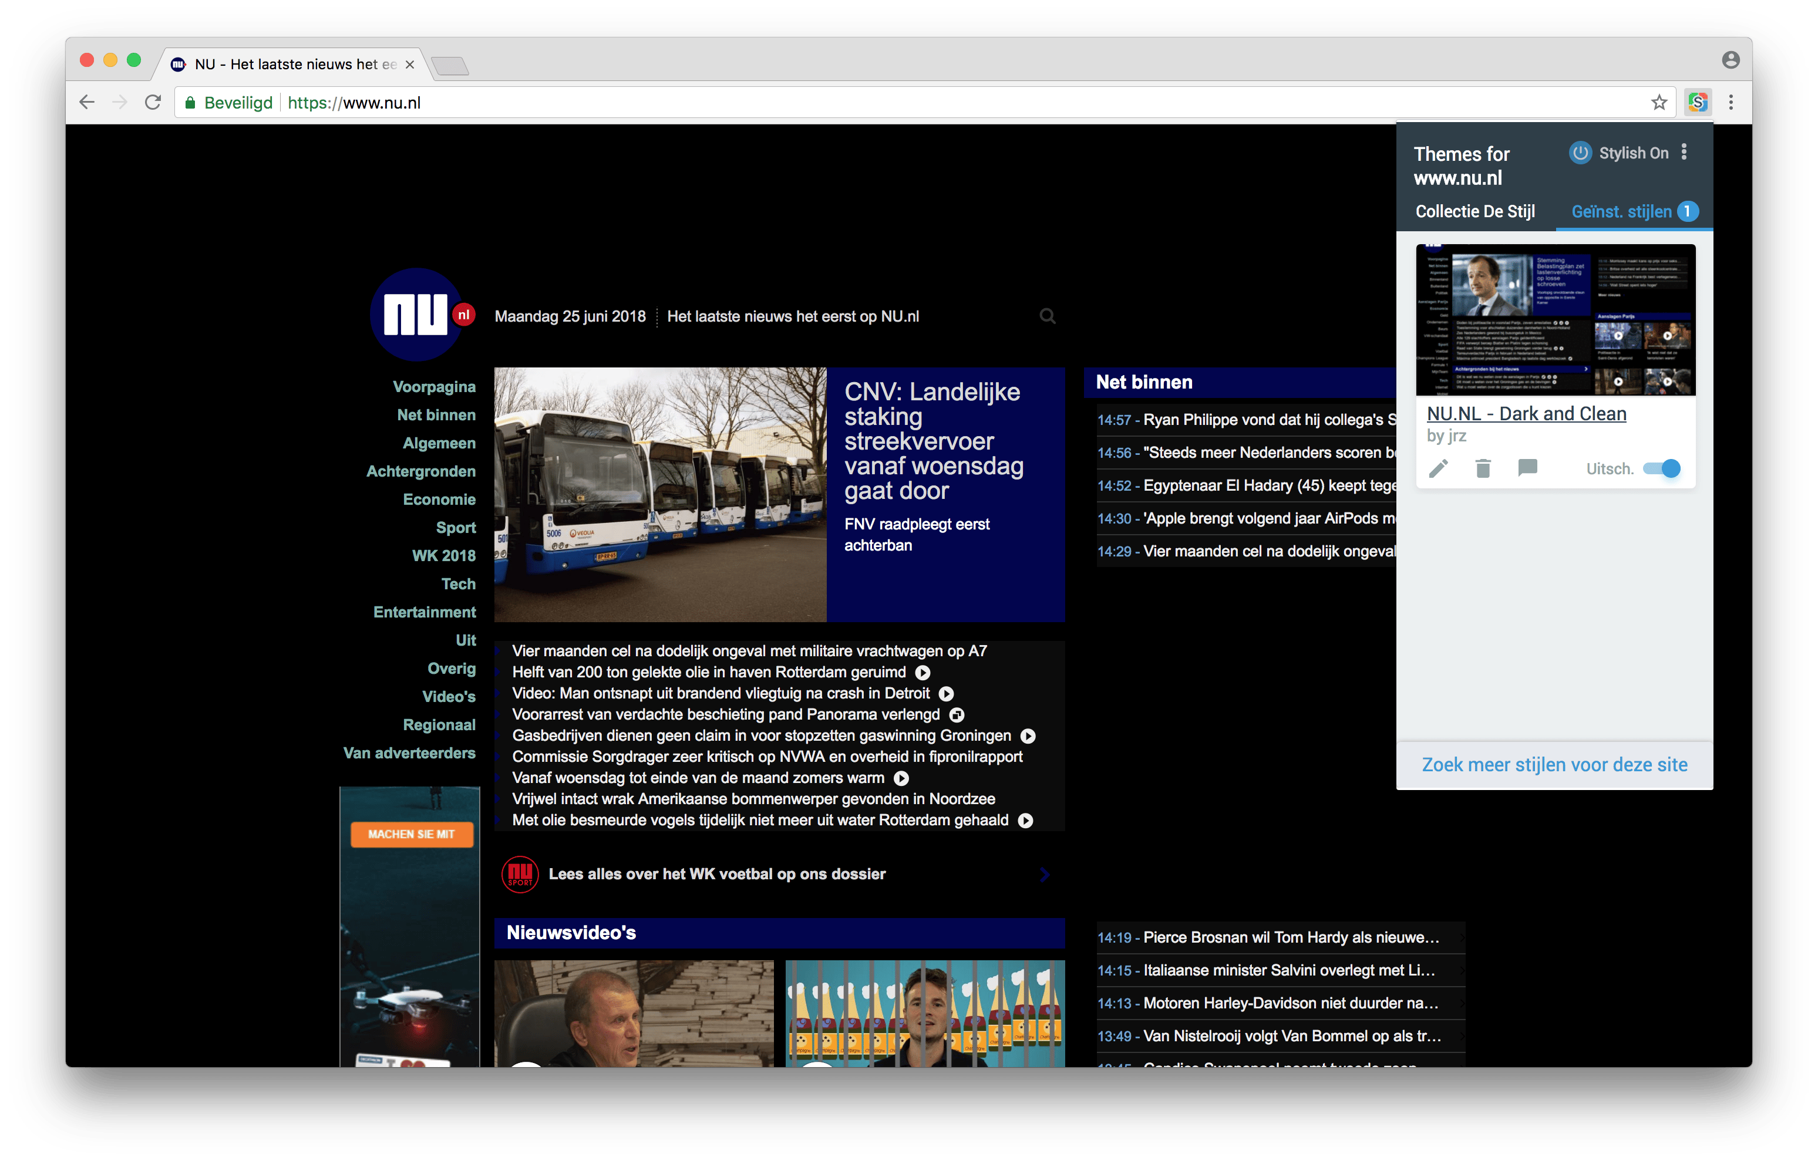Click the edit pencil icon for style
Viewport: 1818px width, 1161px height.
(1438, 469)
